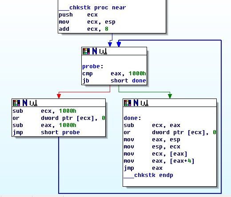Viewport: 231px width, 197px height.
Task: Select the add ecx, 8 instruction
Action: click(84, 29)
